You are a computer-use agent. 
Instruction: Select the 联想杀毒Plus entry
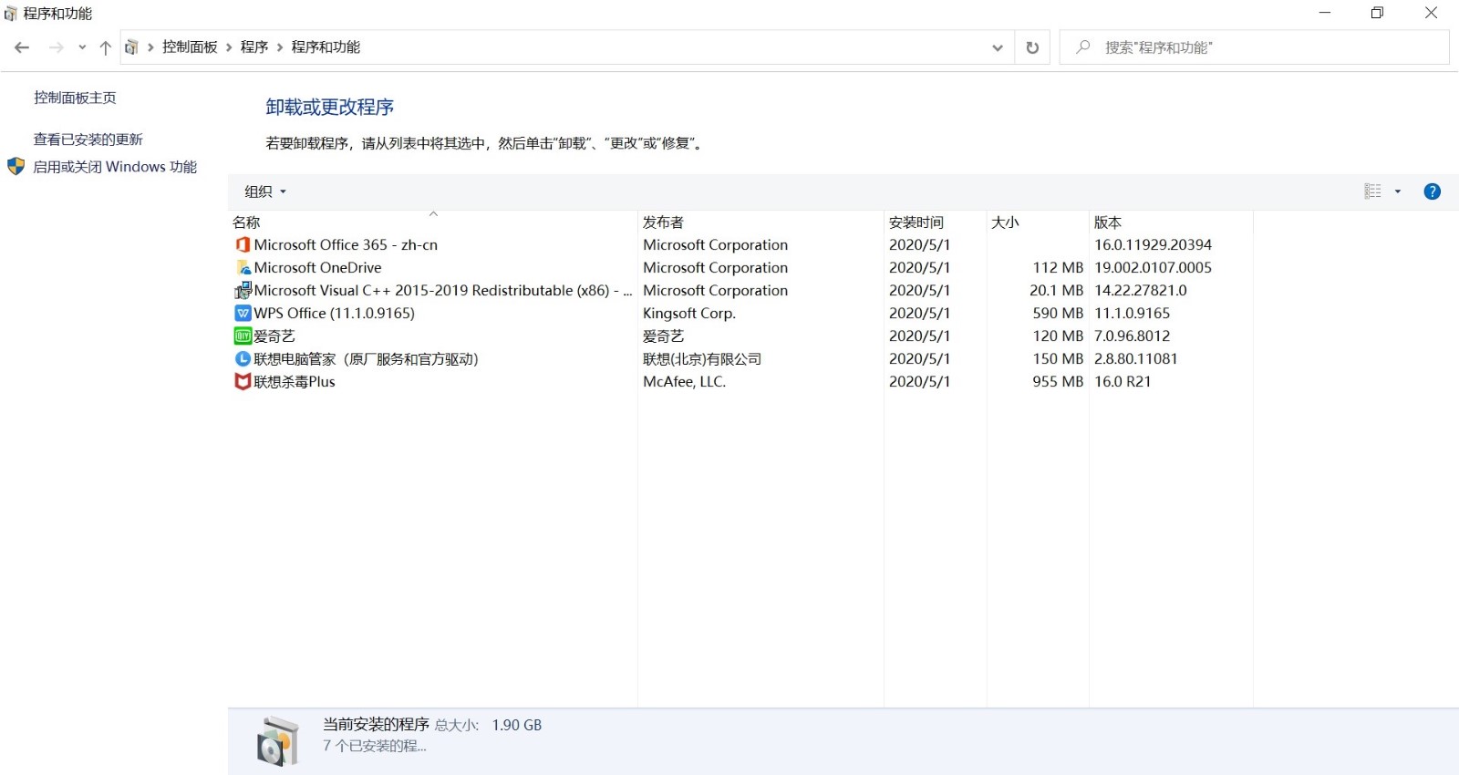pyautogui.click(x=294, y=382)
